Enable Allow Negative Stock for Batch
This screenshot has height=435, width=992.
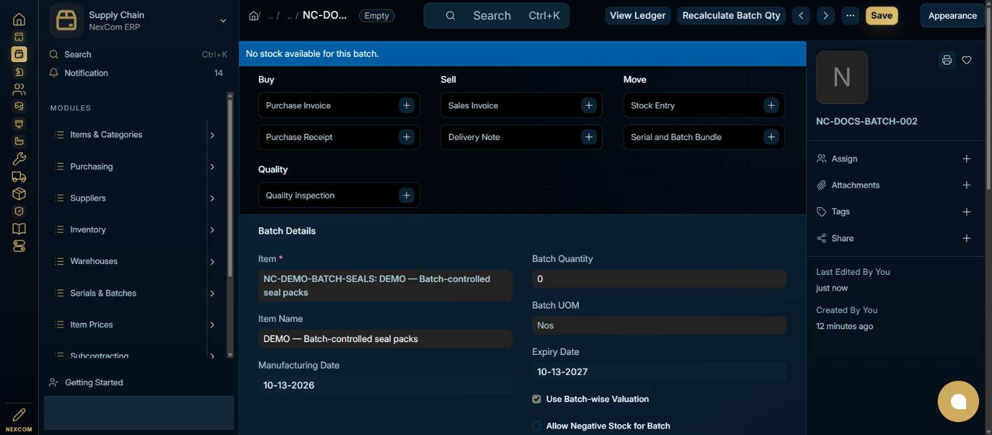536,426
